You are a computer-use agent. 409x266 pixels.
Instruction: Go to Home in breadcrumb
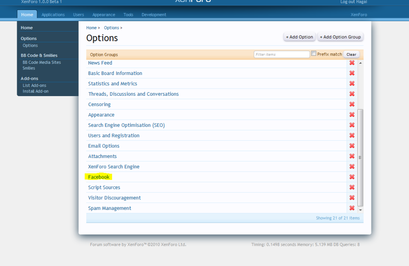[91, 28]
